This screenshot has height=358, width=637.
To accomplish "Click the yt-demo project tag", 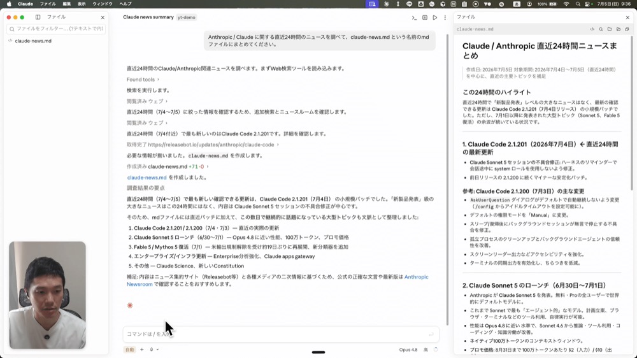I will [187, 17].
